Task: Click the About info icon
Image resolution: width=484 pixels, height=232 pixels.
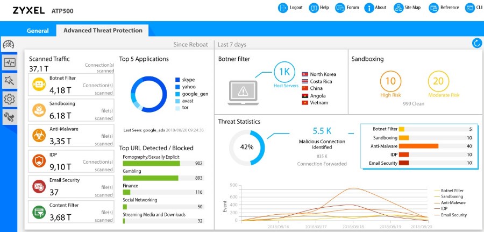Action: tap(369, 8)
